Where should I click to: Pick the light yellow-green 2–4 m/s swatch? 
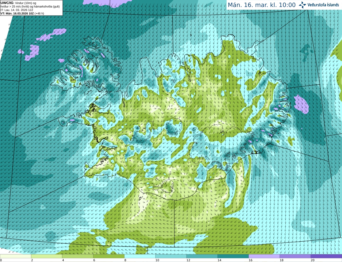click(x=46, y=256)
